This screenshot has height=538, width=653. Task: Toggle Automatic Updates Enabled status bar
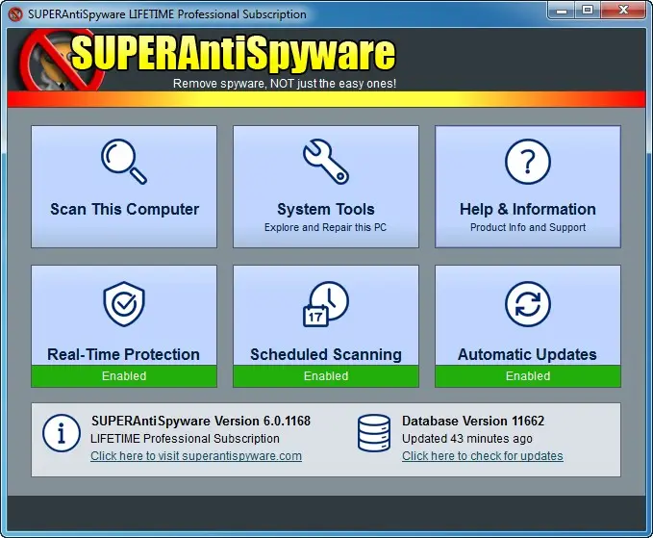point(528,376)
